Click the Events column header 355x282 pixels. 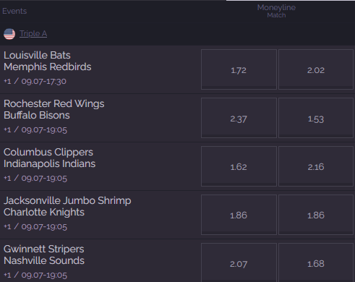(14, 11)
